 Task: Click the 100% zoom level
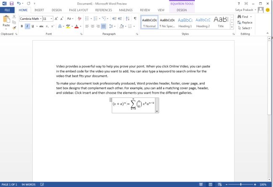tap(263, 184)
